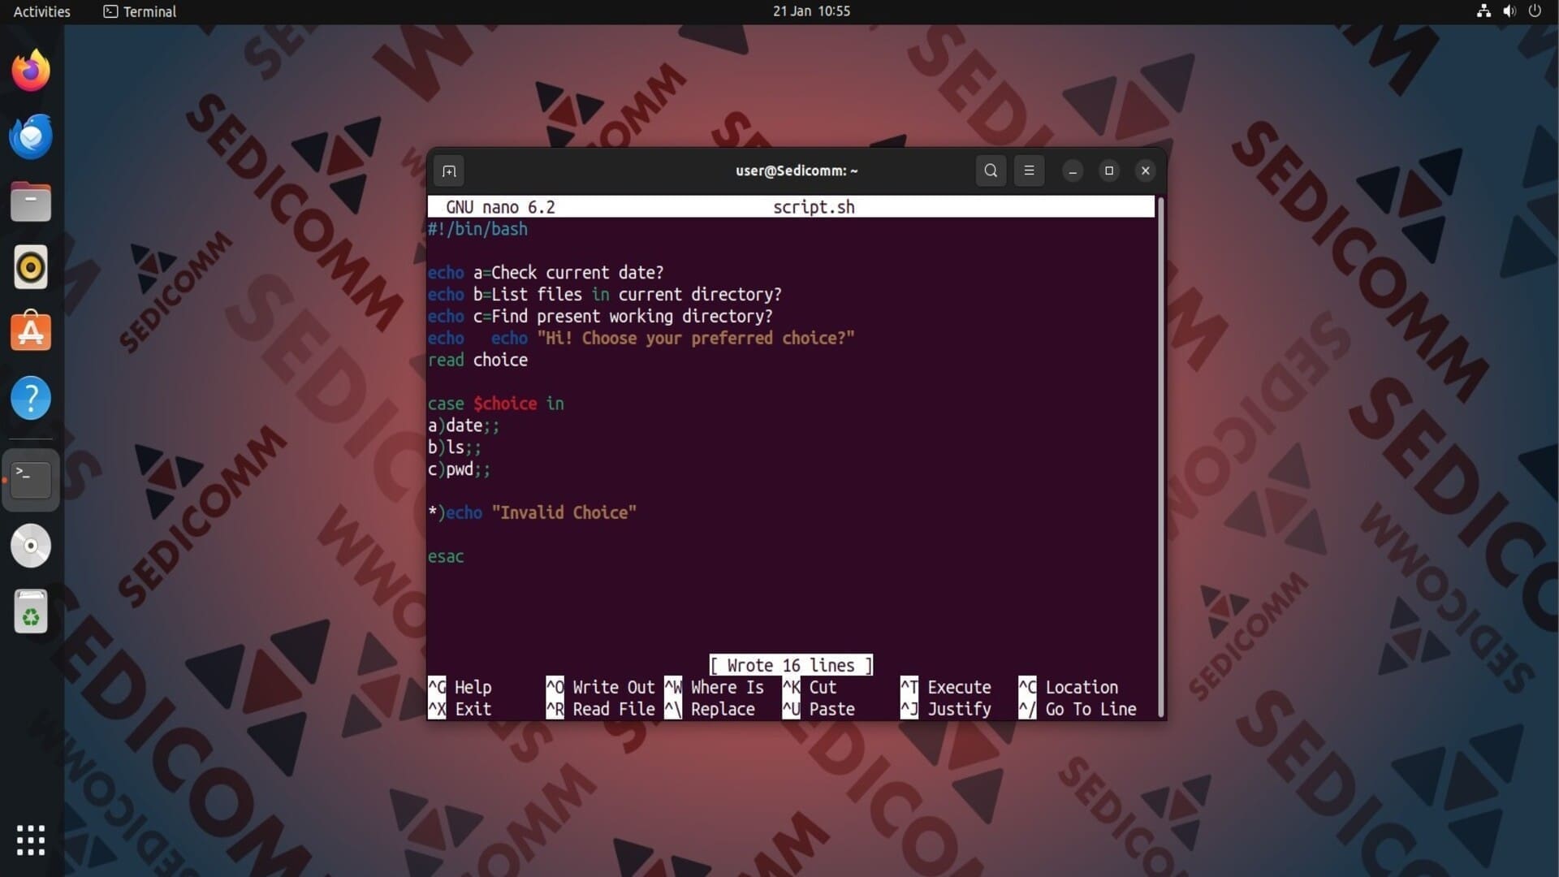Click the Terminal app menu in top bar

tap(140, 11)
